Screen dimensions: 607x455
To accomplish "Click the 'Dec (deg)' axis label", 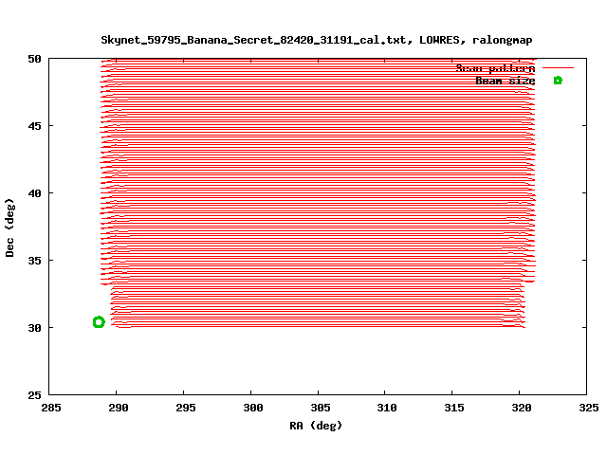I will click(x=9, y=227).
